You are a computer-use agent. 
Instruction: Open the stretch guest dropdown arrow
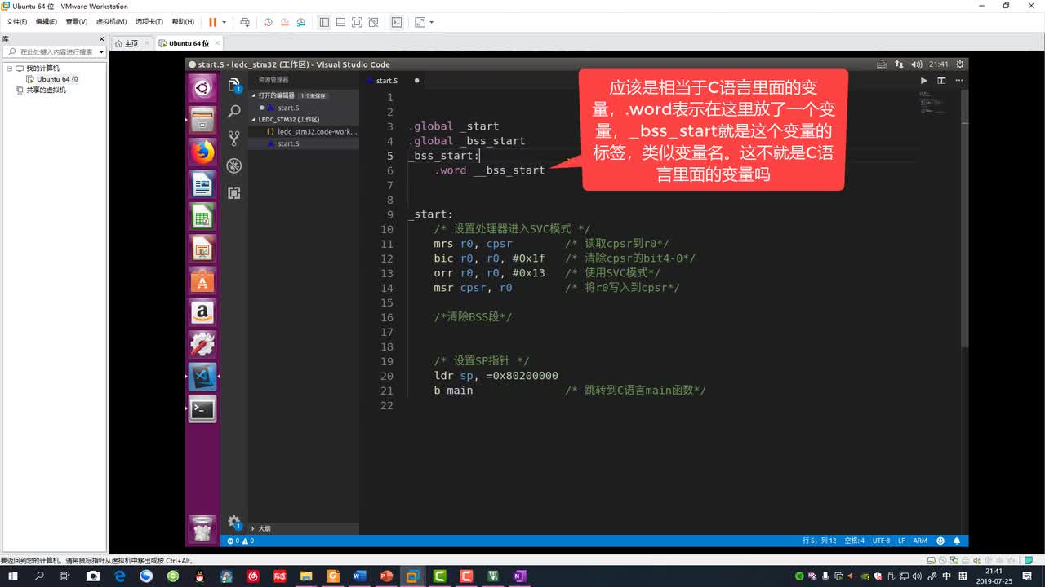pos(431,22)
